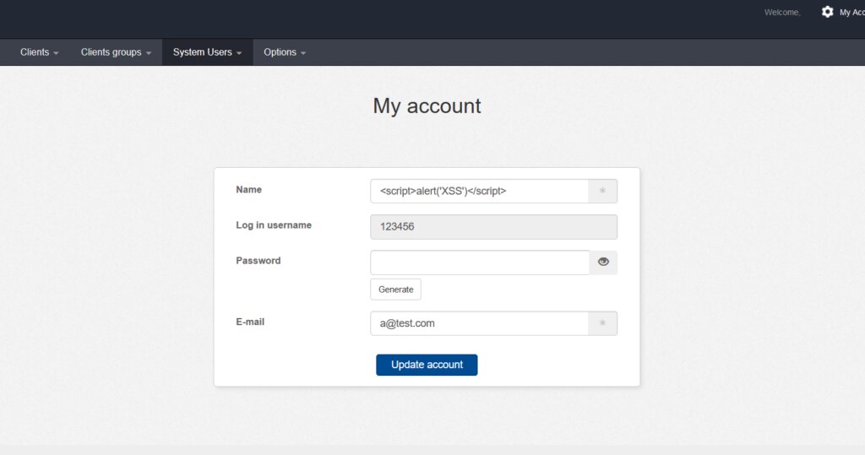Expand the Options menu
Image resolution: width=865 pixels, height=455 pixels.
[285, 52]
